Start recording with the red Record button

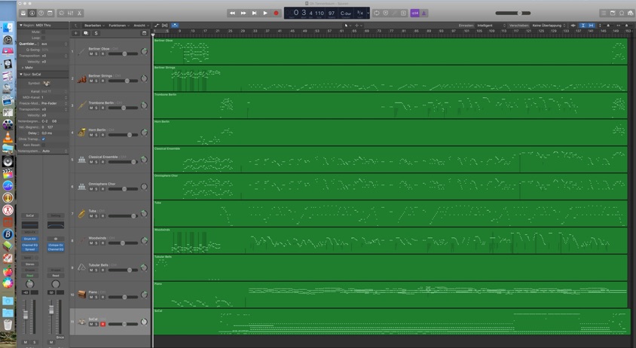(x=277, y=13)
